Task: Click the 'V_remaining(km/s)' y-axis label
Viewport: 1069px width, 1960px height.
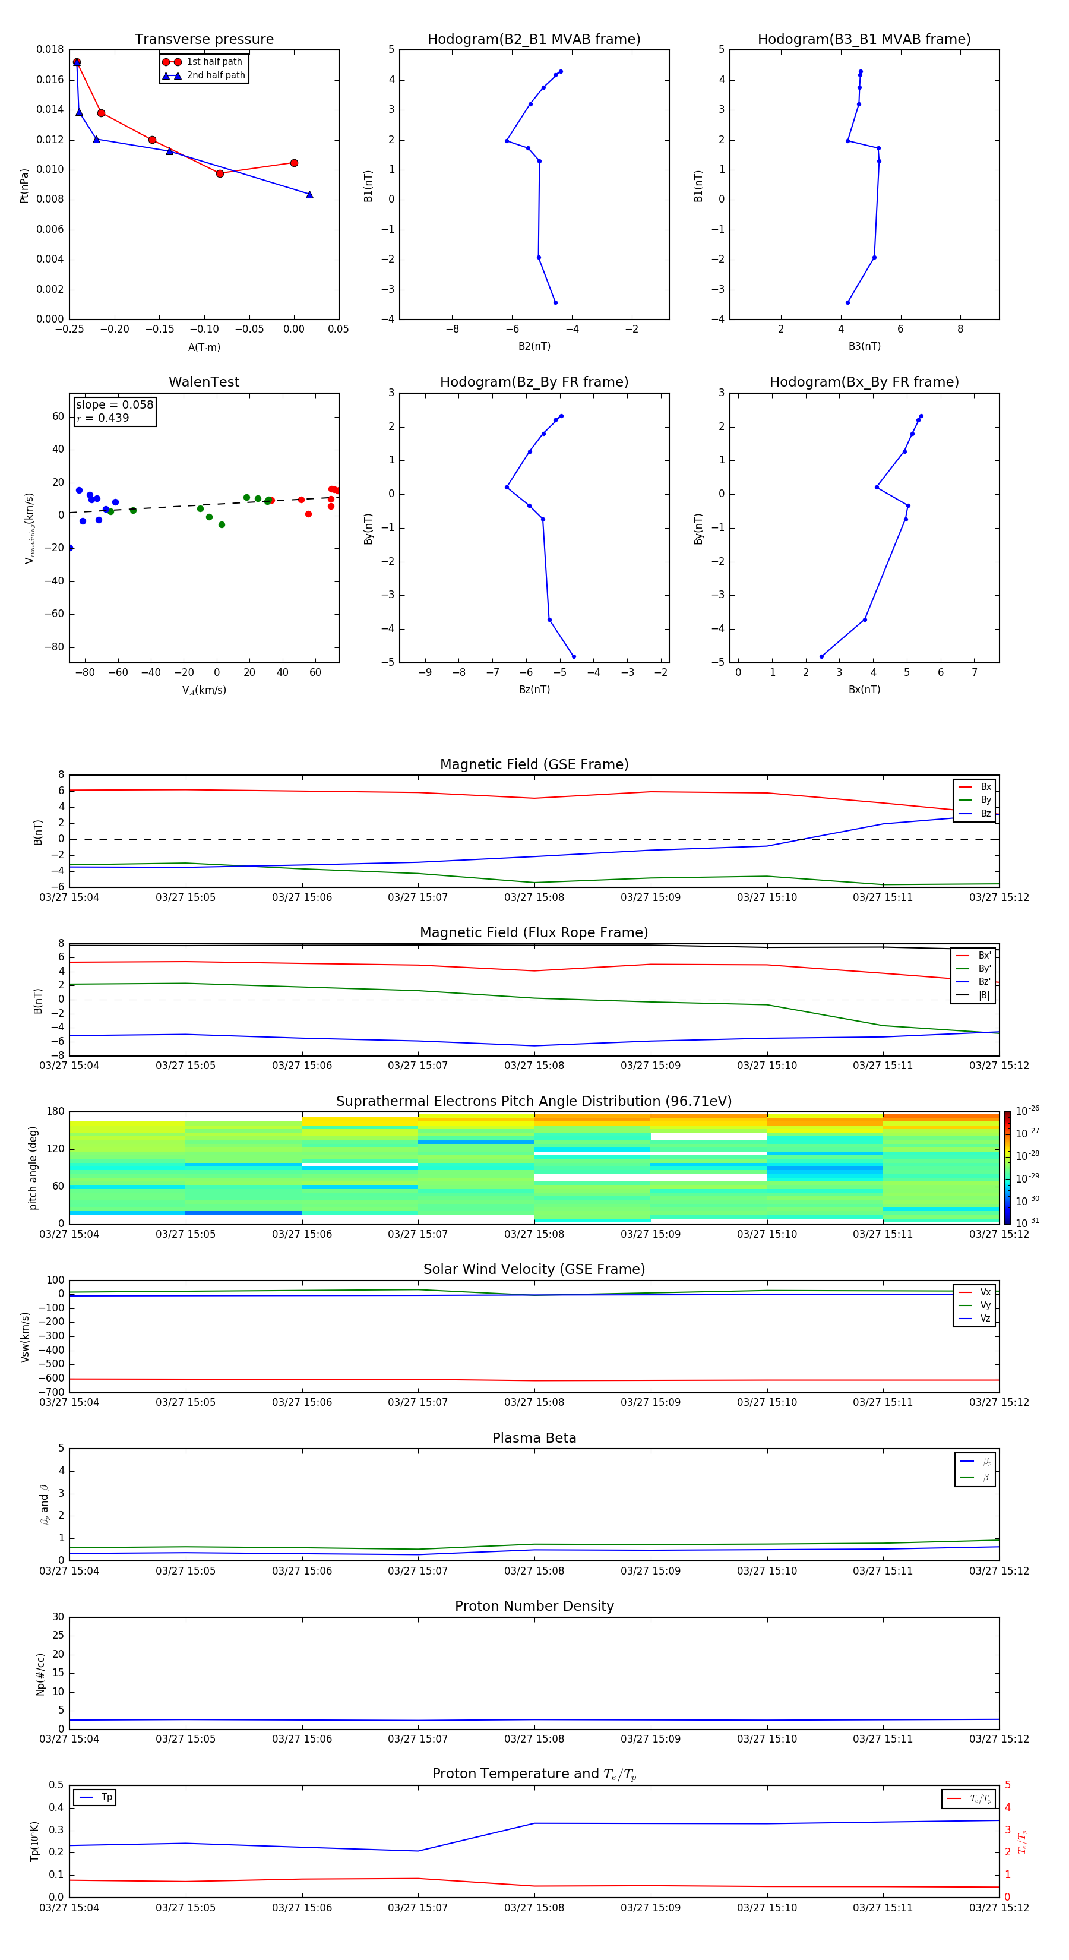Action: point(29,527)
